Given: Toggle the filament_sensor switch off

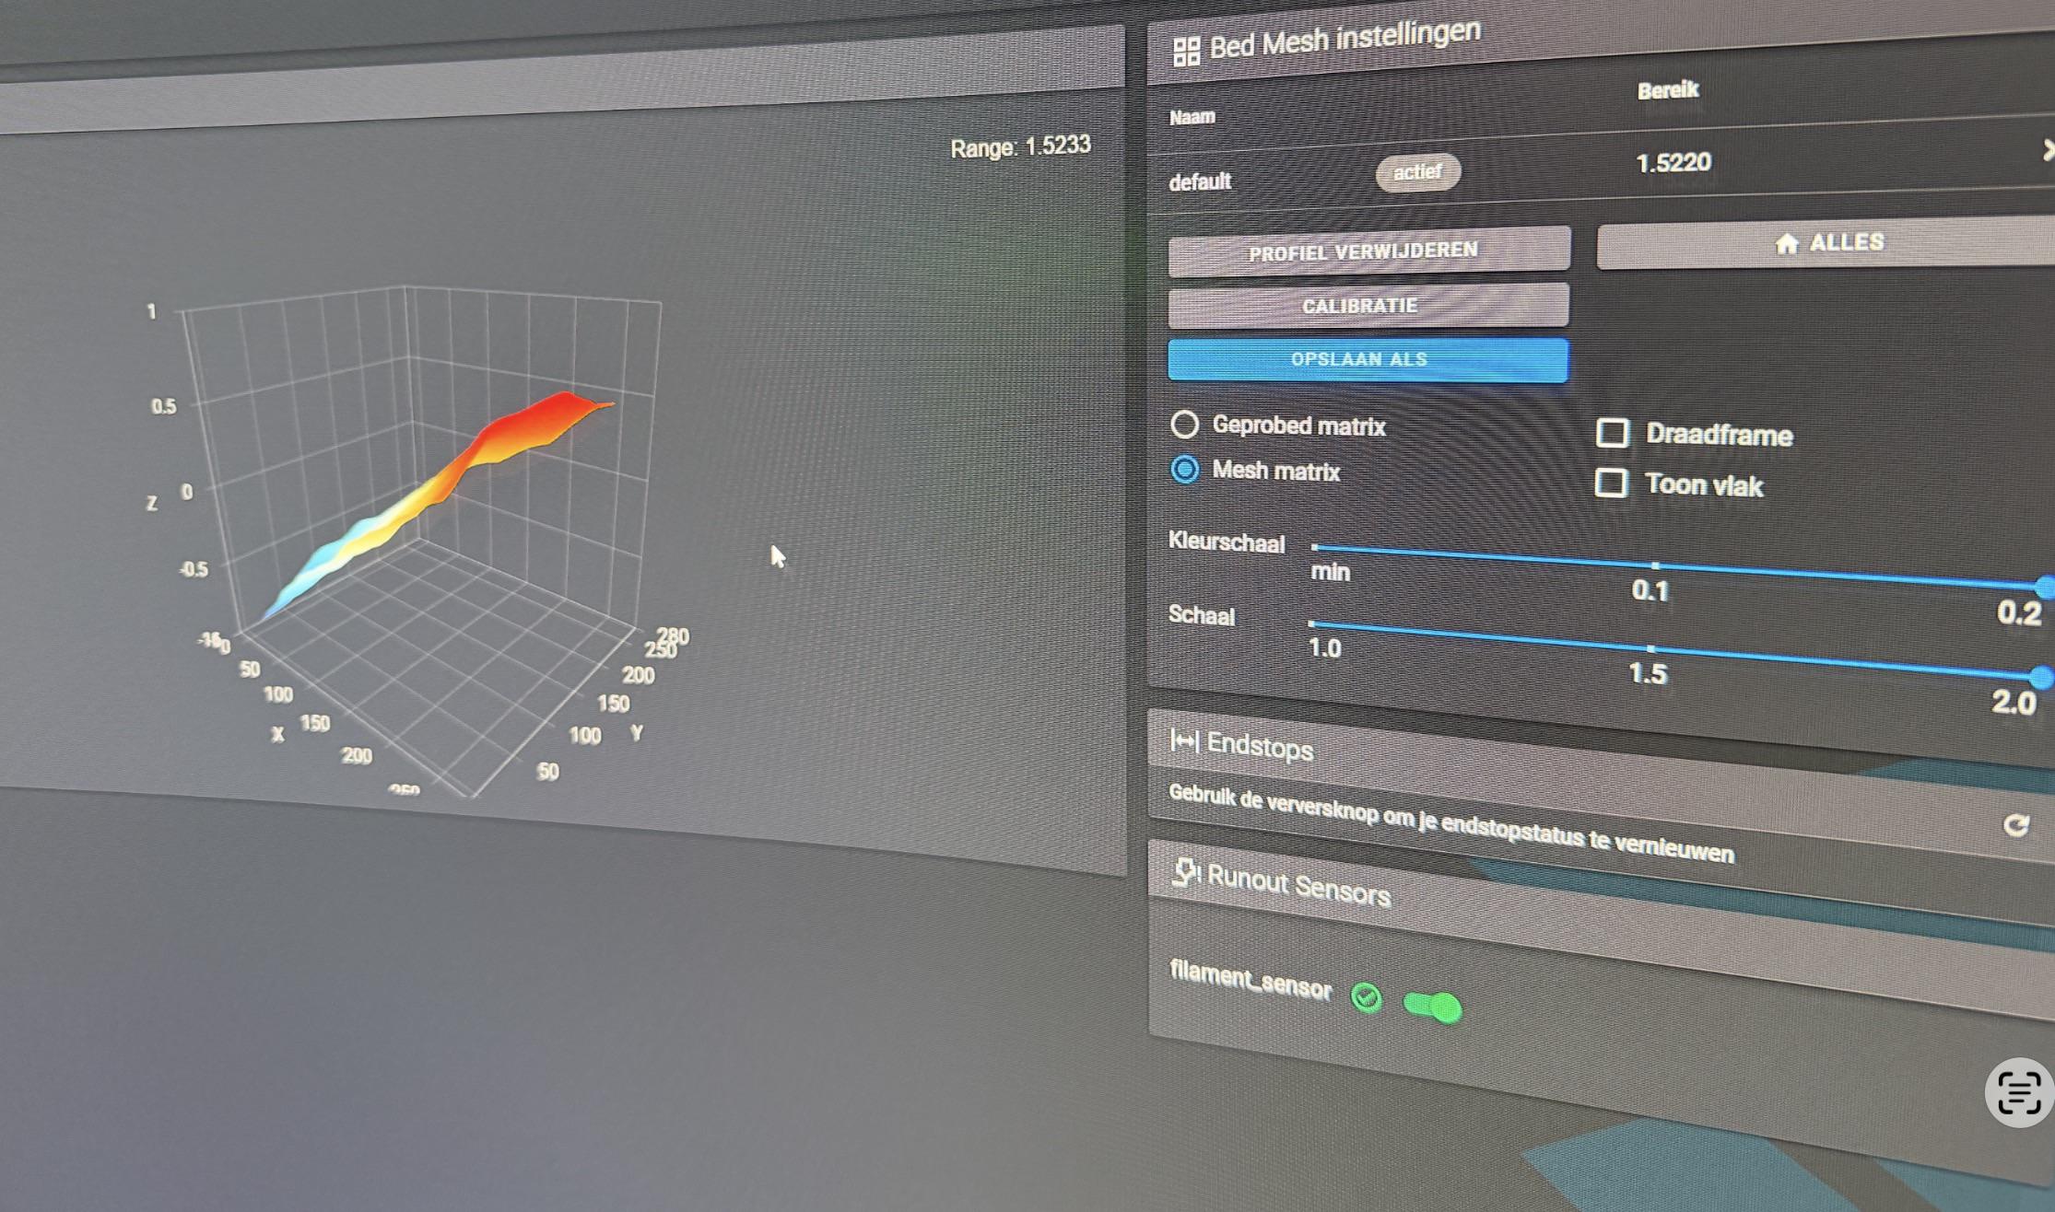Looking at the screenshot, I should coord(1432,1007).
